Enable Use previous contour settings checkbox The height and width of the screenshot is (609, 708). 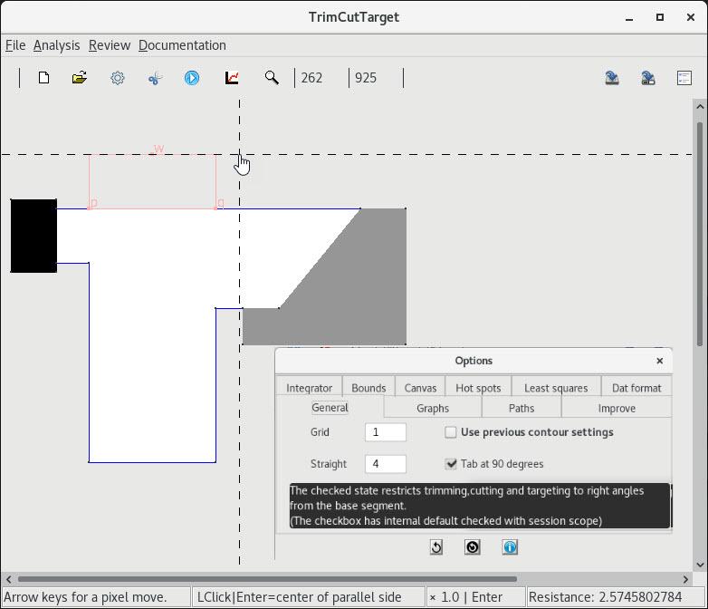tap(451, 432)
